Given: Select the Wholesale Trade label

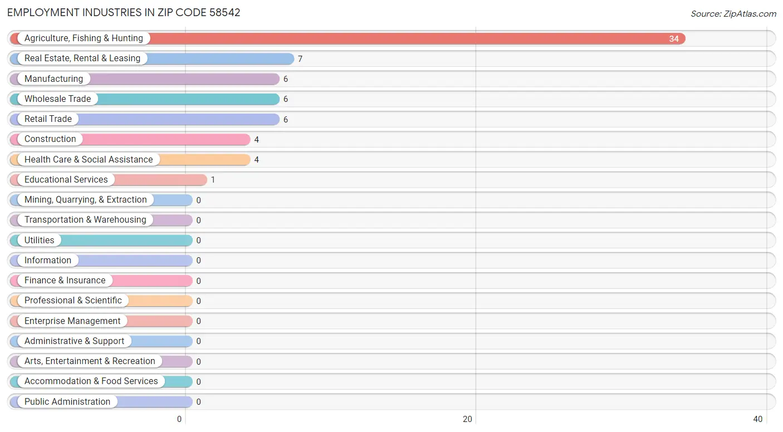Looking at the screenshot, I should coord(57,99).
